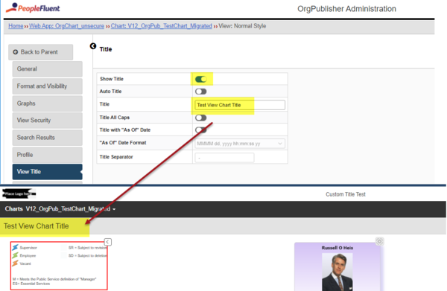Click Russell O Heis photo thumbnail
The height and width of the screenshot is (291, 447).
point(337,272)
